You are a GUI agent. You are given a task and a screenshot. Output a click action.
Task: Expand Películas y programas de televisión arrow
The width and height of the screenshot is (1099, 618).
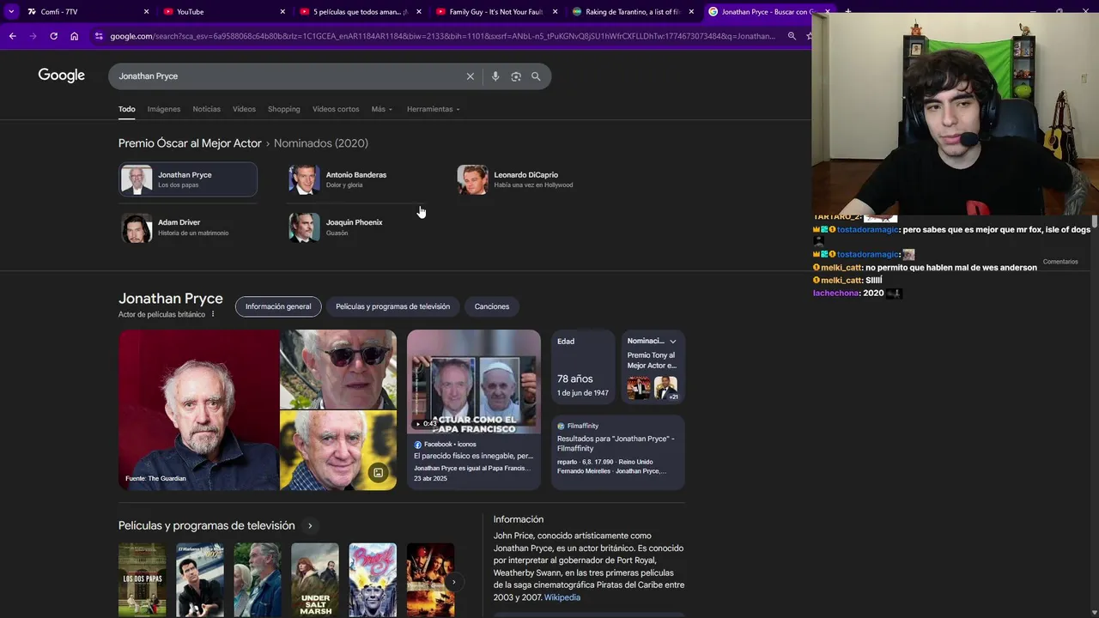(310, 526)
